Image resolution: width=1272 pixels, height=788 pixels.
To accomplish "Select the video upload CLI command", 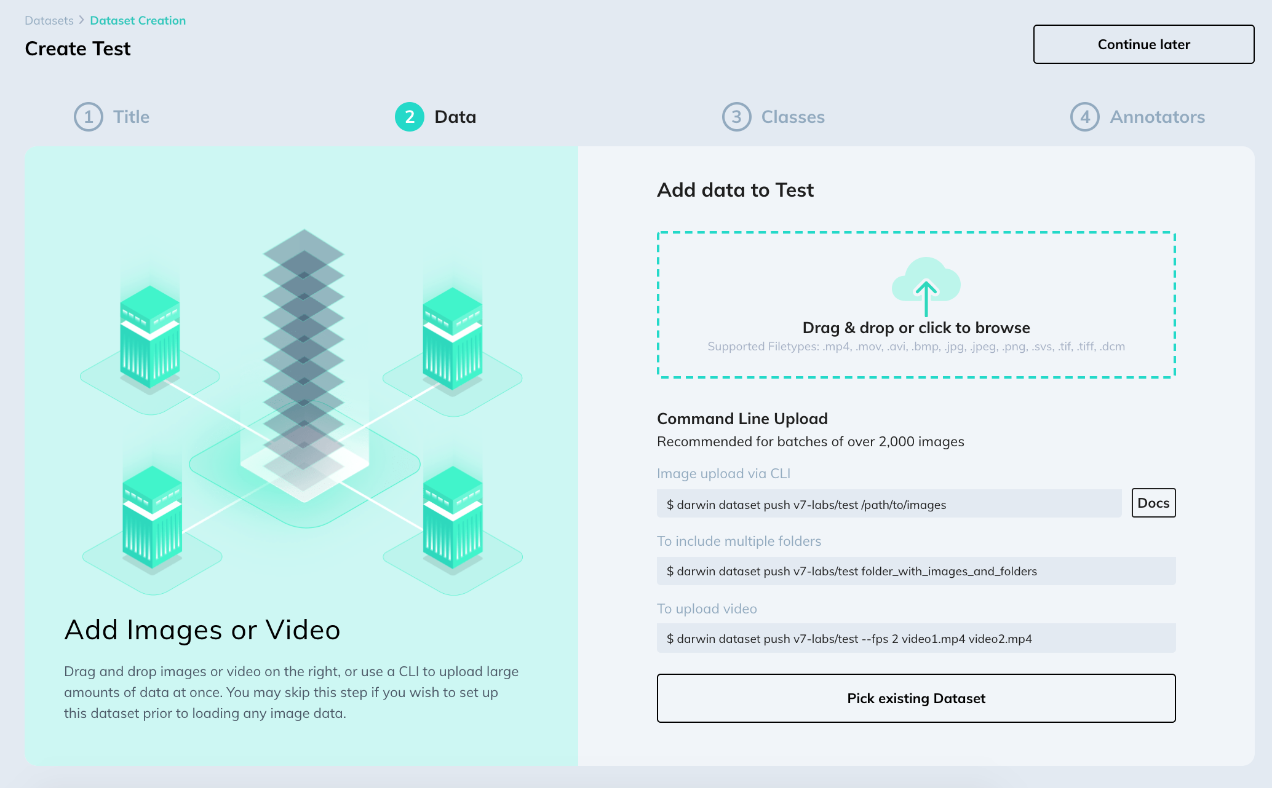I will click(916, 639).
